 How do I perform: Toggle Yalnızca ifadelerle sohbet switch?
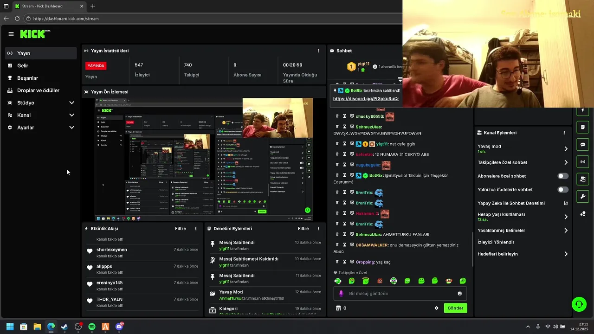coord(563,190)
